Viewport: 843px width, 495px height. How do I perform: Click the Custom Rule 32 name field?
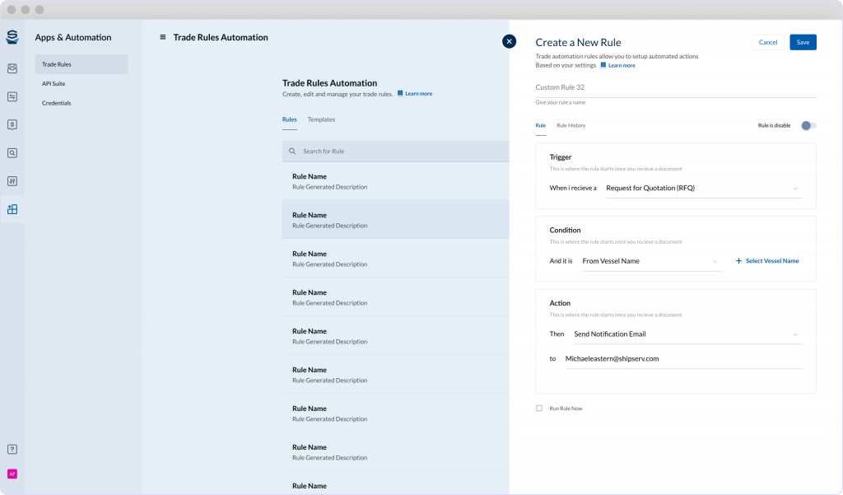click(x=675, y=87)
